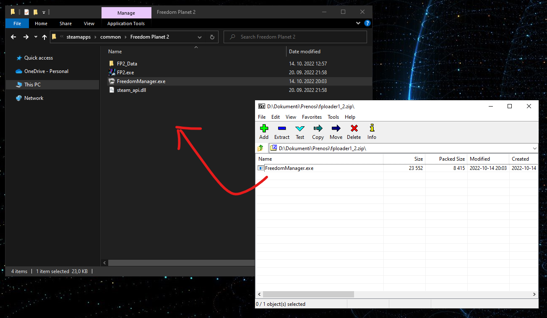Expand the 7-Zip path dropdown
Image resolution: width=547 pixels, height=318 pixels.
point(534,149)
